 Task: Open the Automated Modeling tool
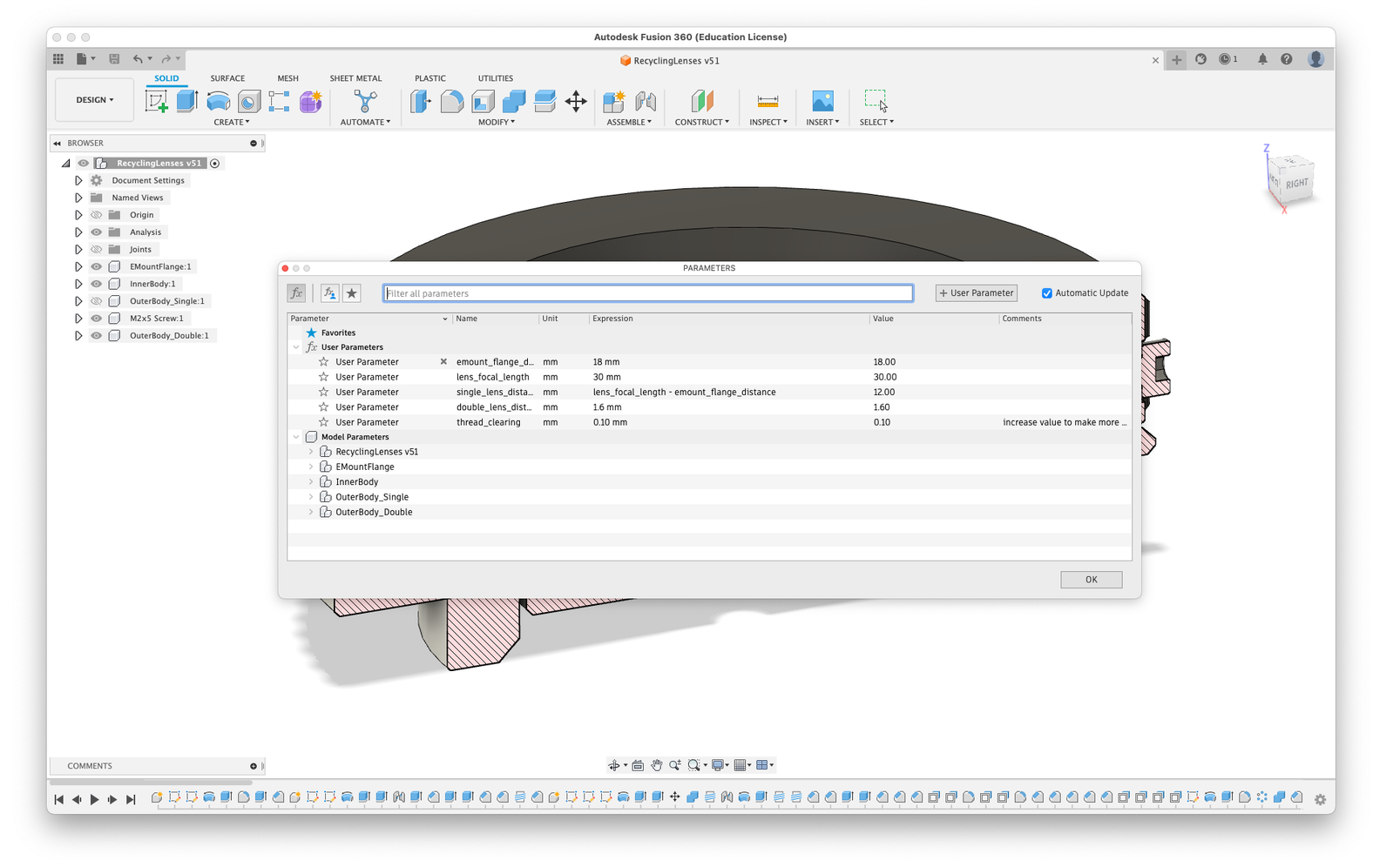click(x=365, y=101)
